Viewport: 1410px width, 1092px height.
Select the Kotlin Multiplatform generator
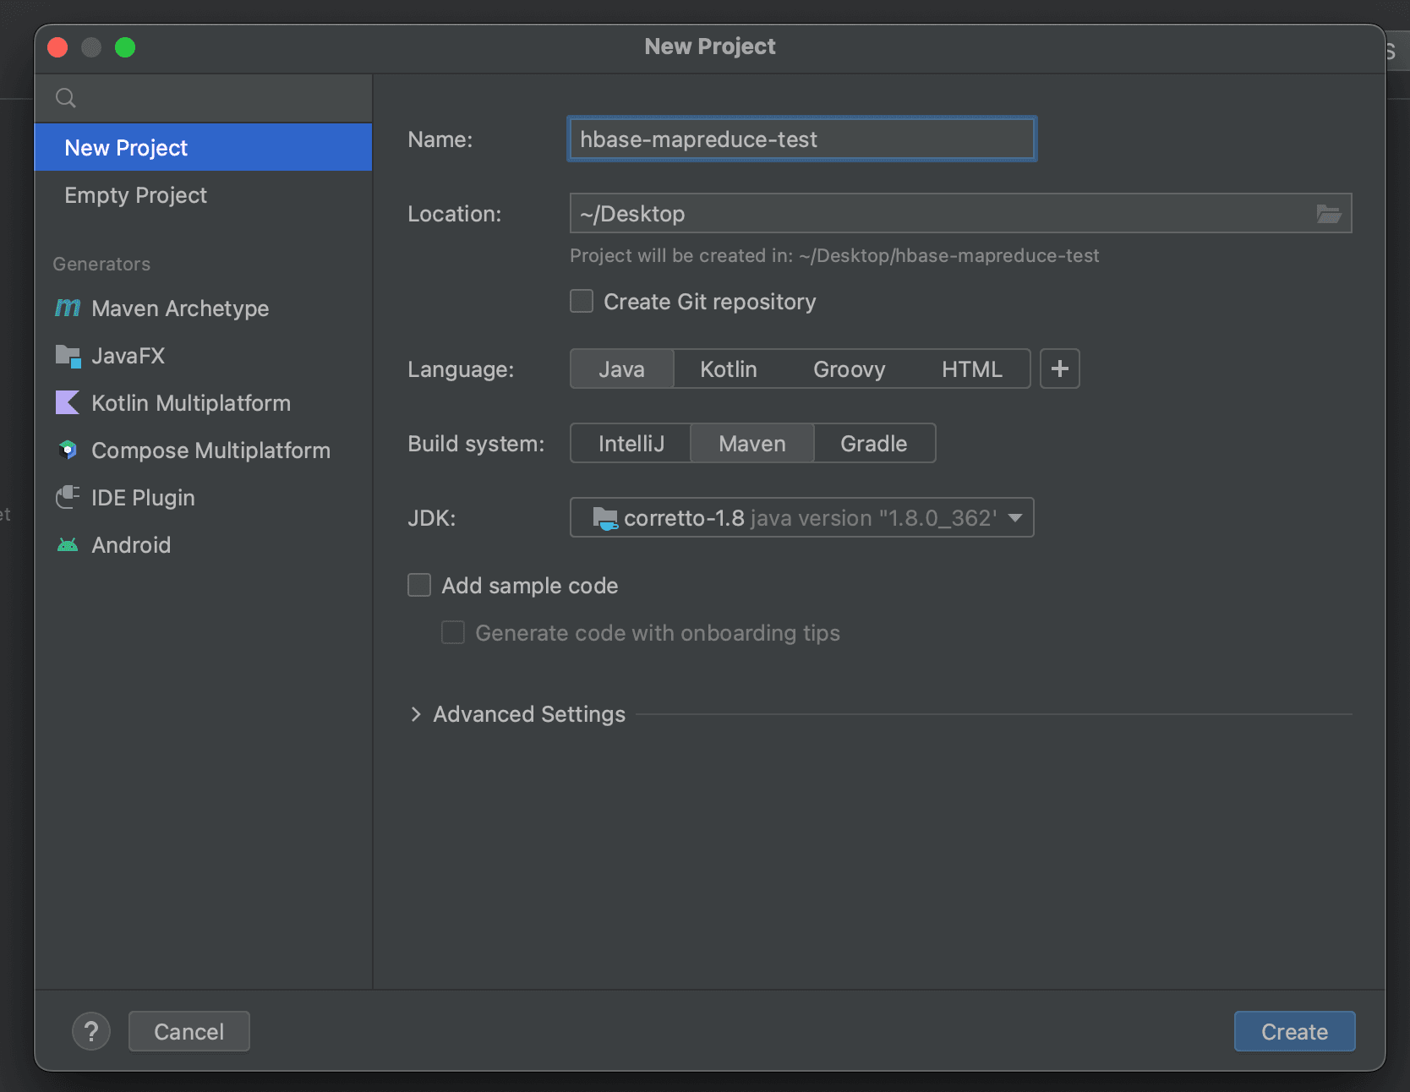(x=190, y=403)
